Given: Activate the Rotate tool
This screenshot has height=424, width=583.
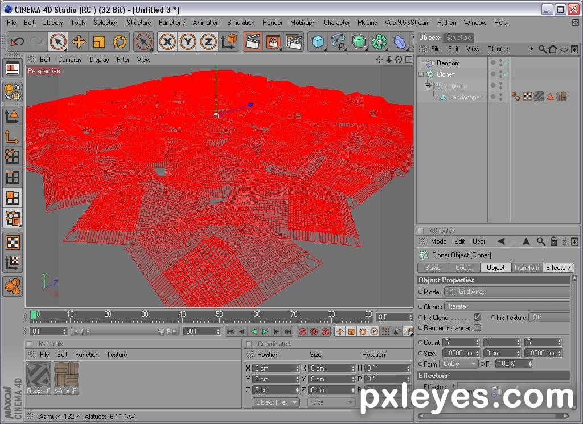Looking at the screenshot, I should [x=120, y=41].
